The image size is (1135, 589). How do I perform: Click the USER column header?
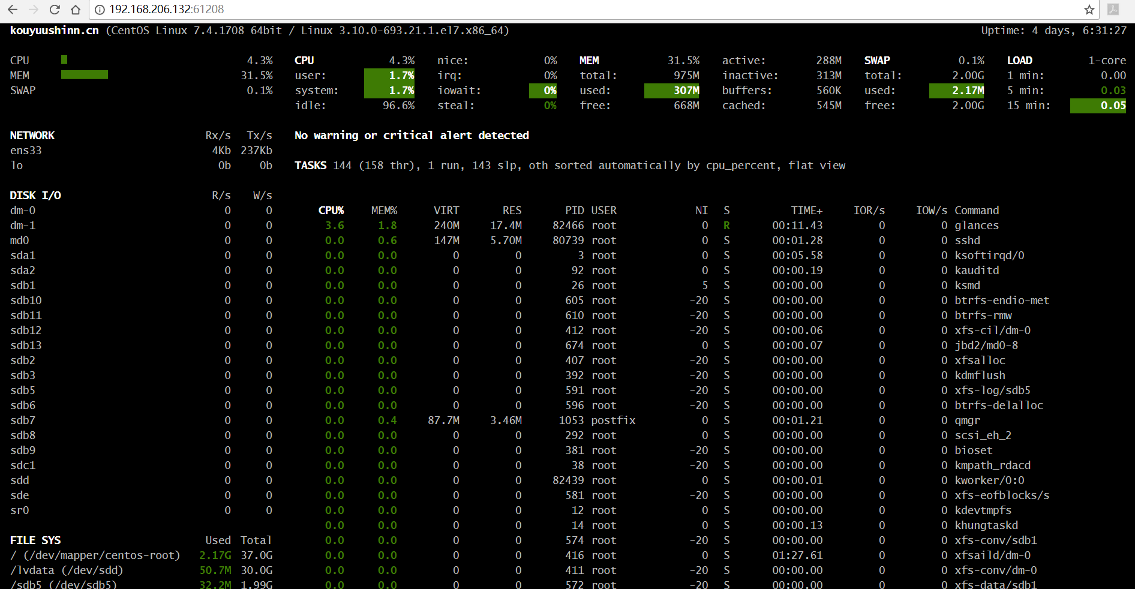coord(604,211)
